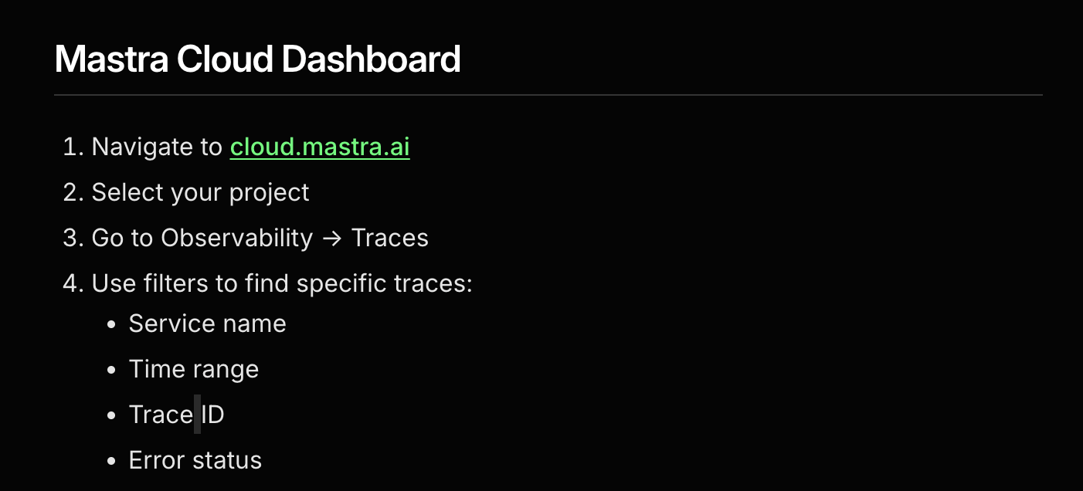Click the Mastra Cloud Dashboard heading

tap(257, 59)
